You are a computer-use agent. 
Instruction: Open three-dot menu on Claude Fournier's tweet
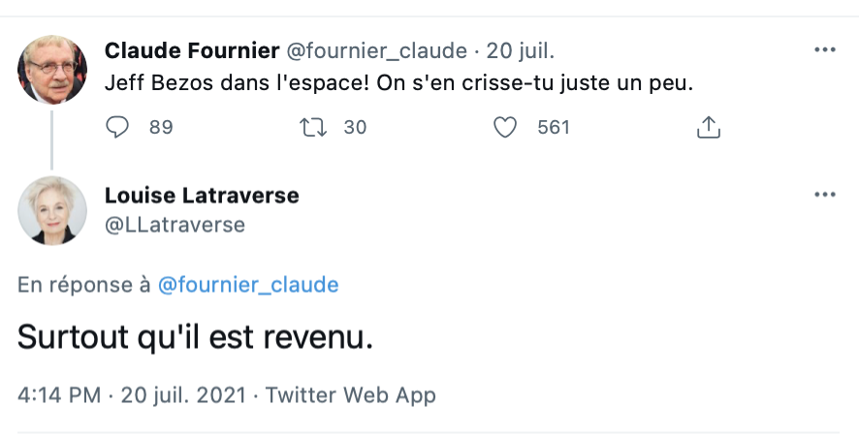pyautogui.click(x=824, y=49)
